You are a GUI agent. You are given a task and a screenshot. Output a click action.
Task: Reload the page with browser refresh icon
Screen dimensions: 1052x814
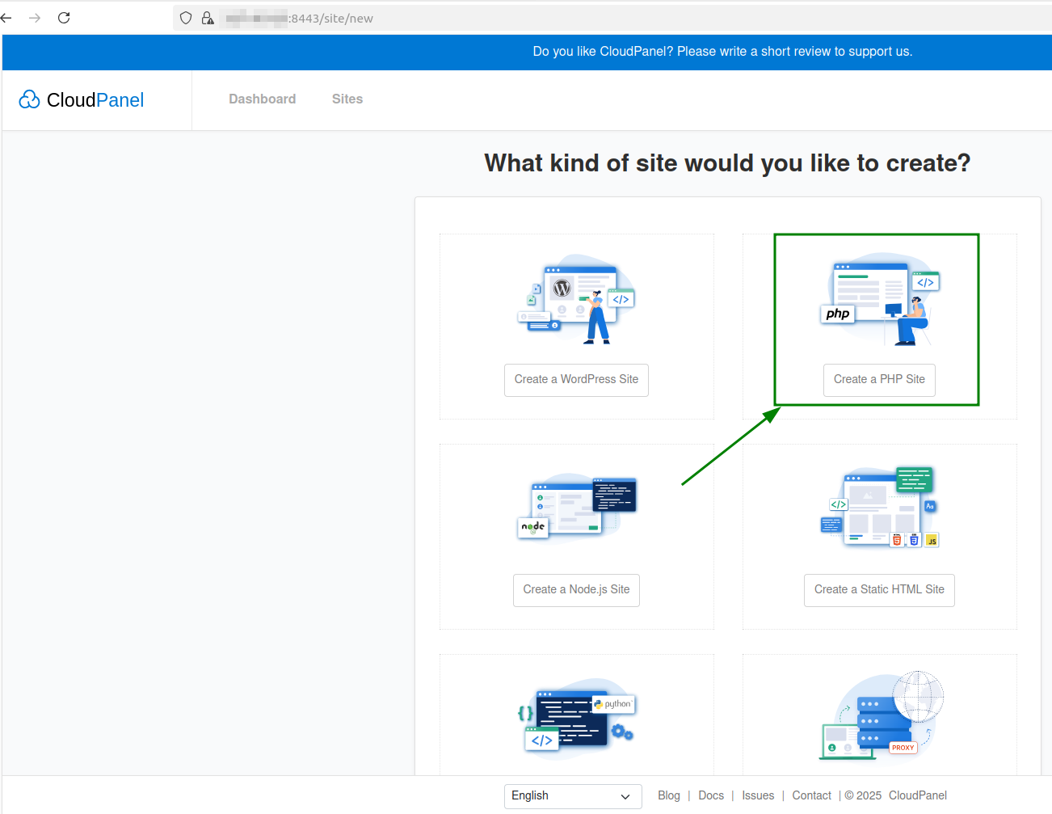pyautogui.click(x=64, y=18)
